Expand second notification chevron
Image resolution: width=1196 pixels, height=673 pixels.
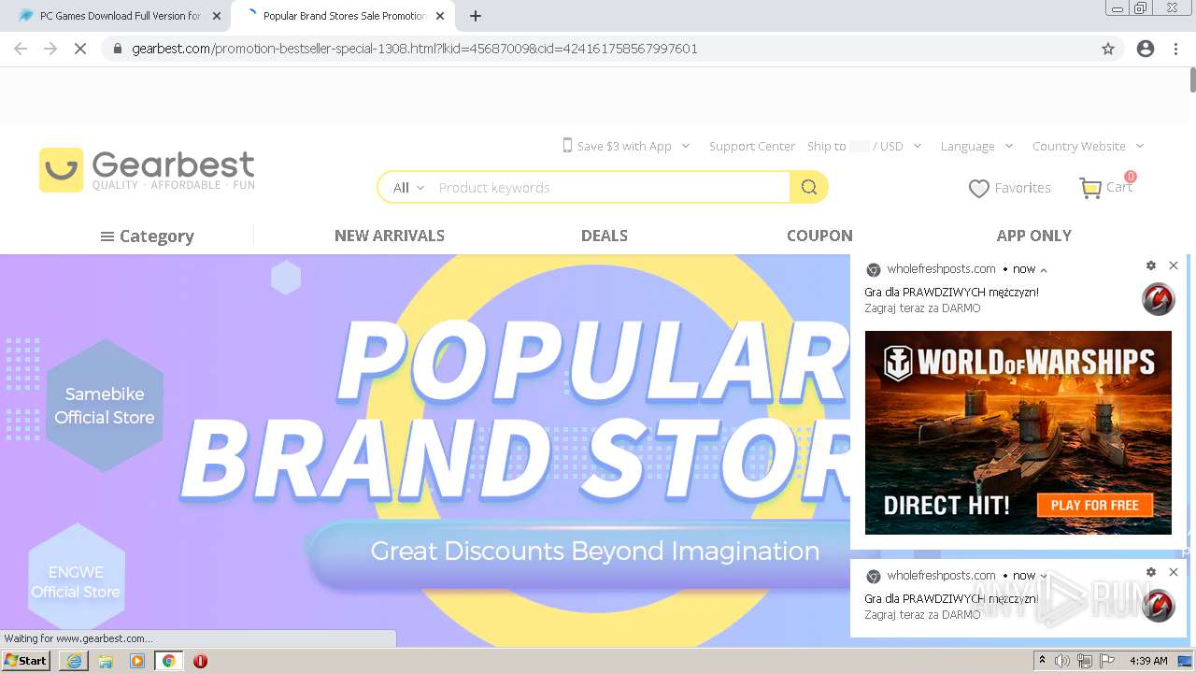coord(1044,577)
